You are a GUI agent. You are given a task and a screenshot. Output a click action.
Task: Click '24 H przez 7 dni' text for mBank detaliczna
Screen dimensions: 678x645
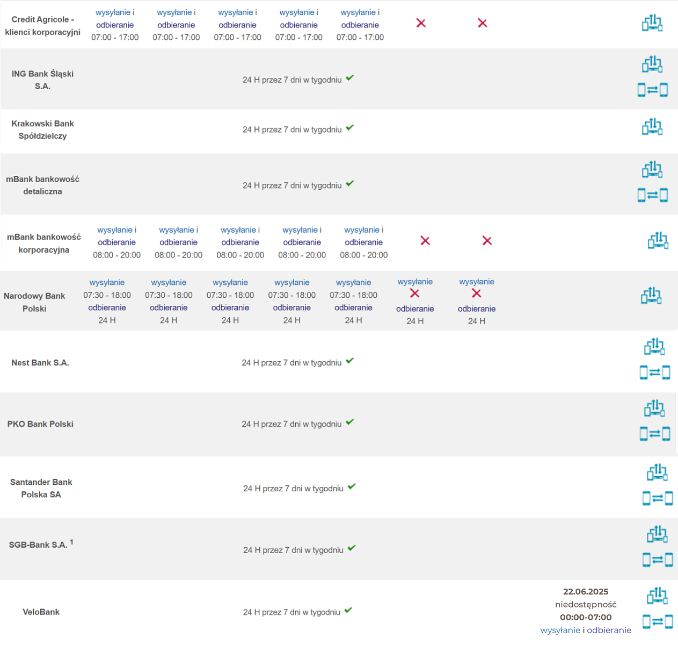292,185
